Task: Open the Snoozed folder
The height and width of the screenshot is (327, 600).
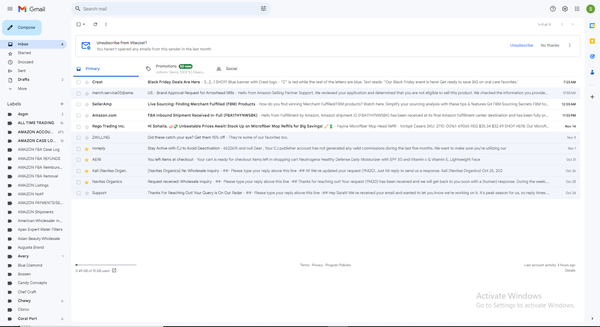Action: pos(33,62)
